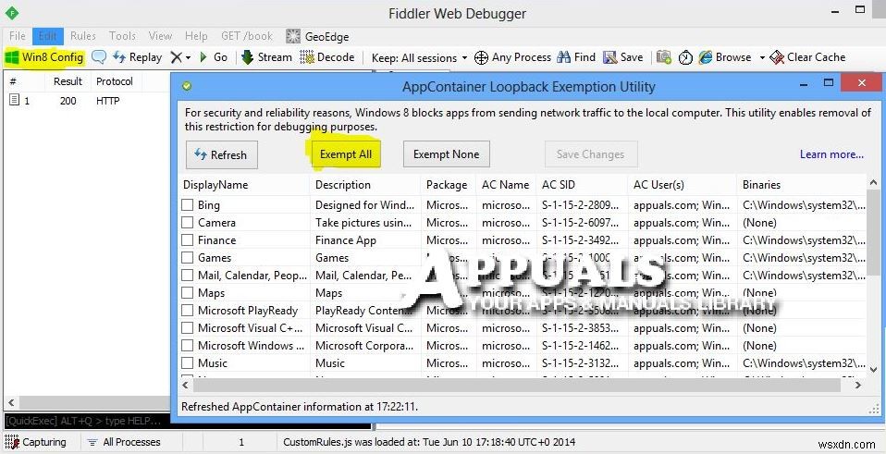Check the Microsoft PlayReady checkbox
The width and height of the screenshot is (886, 454).
tap(188, 310)
